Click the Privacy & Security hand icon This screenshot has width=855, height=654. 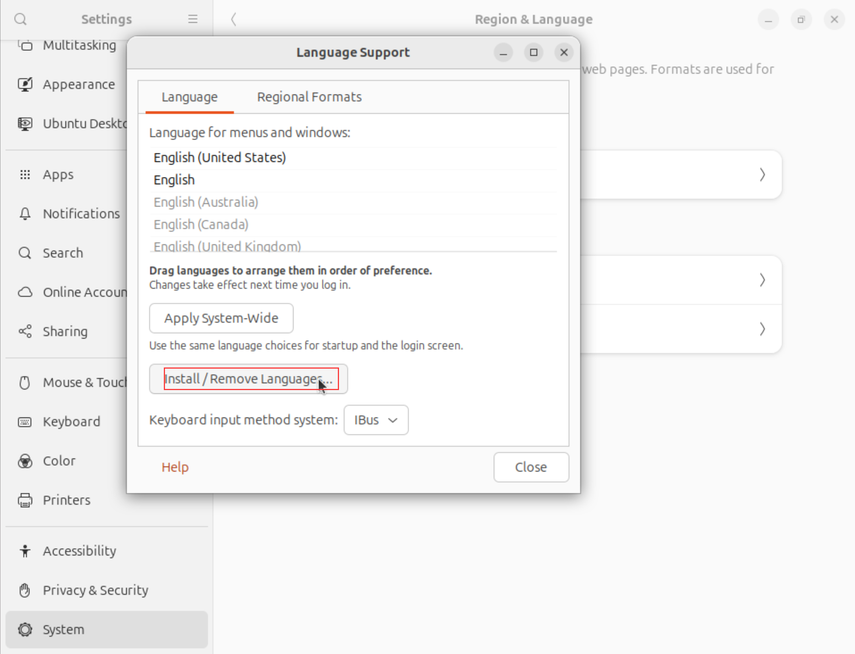[x=25, y=590]
